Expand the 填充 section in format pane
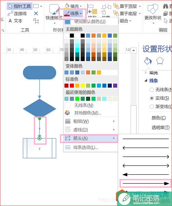The height and width of the screenshot is (206, 172). point(146,73)
